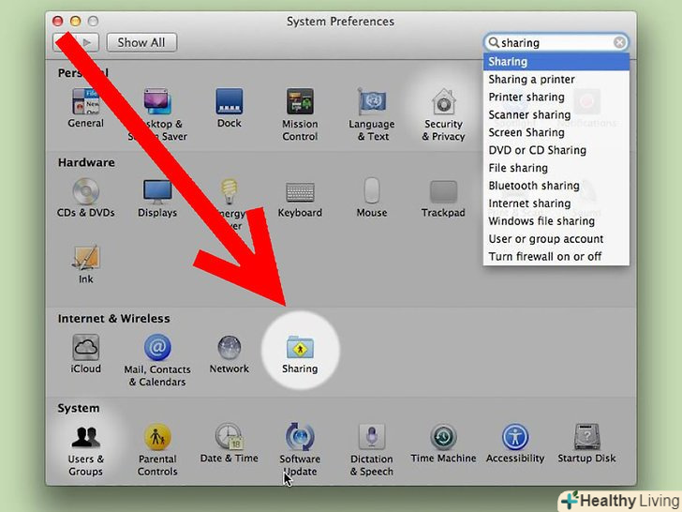This screenshot has width=682, height=512.
Task: Open Time Machine preferences
Action: [x=443, y=443]
